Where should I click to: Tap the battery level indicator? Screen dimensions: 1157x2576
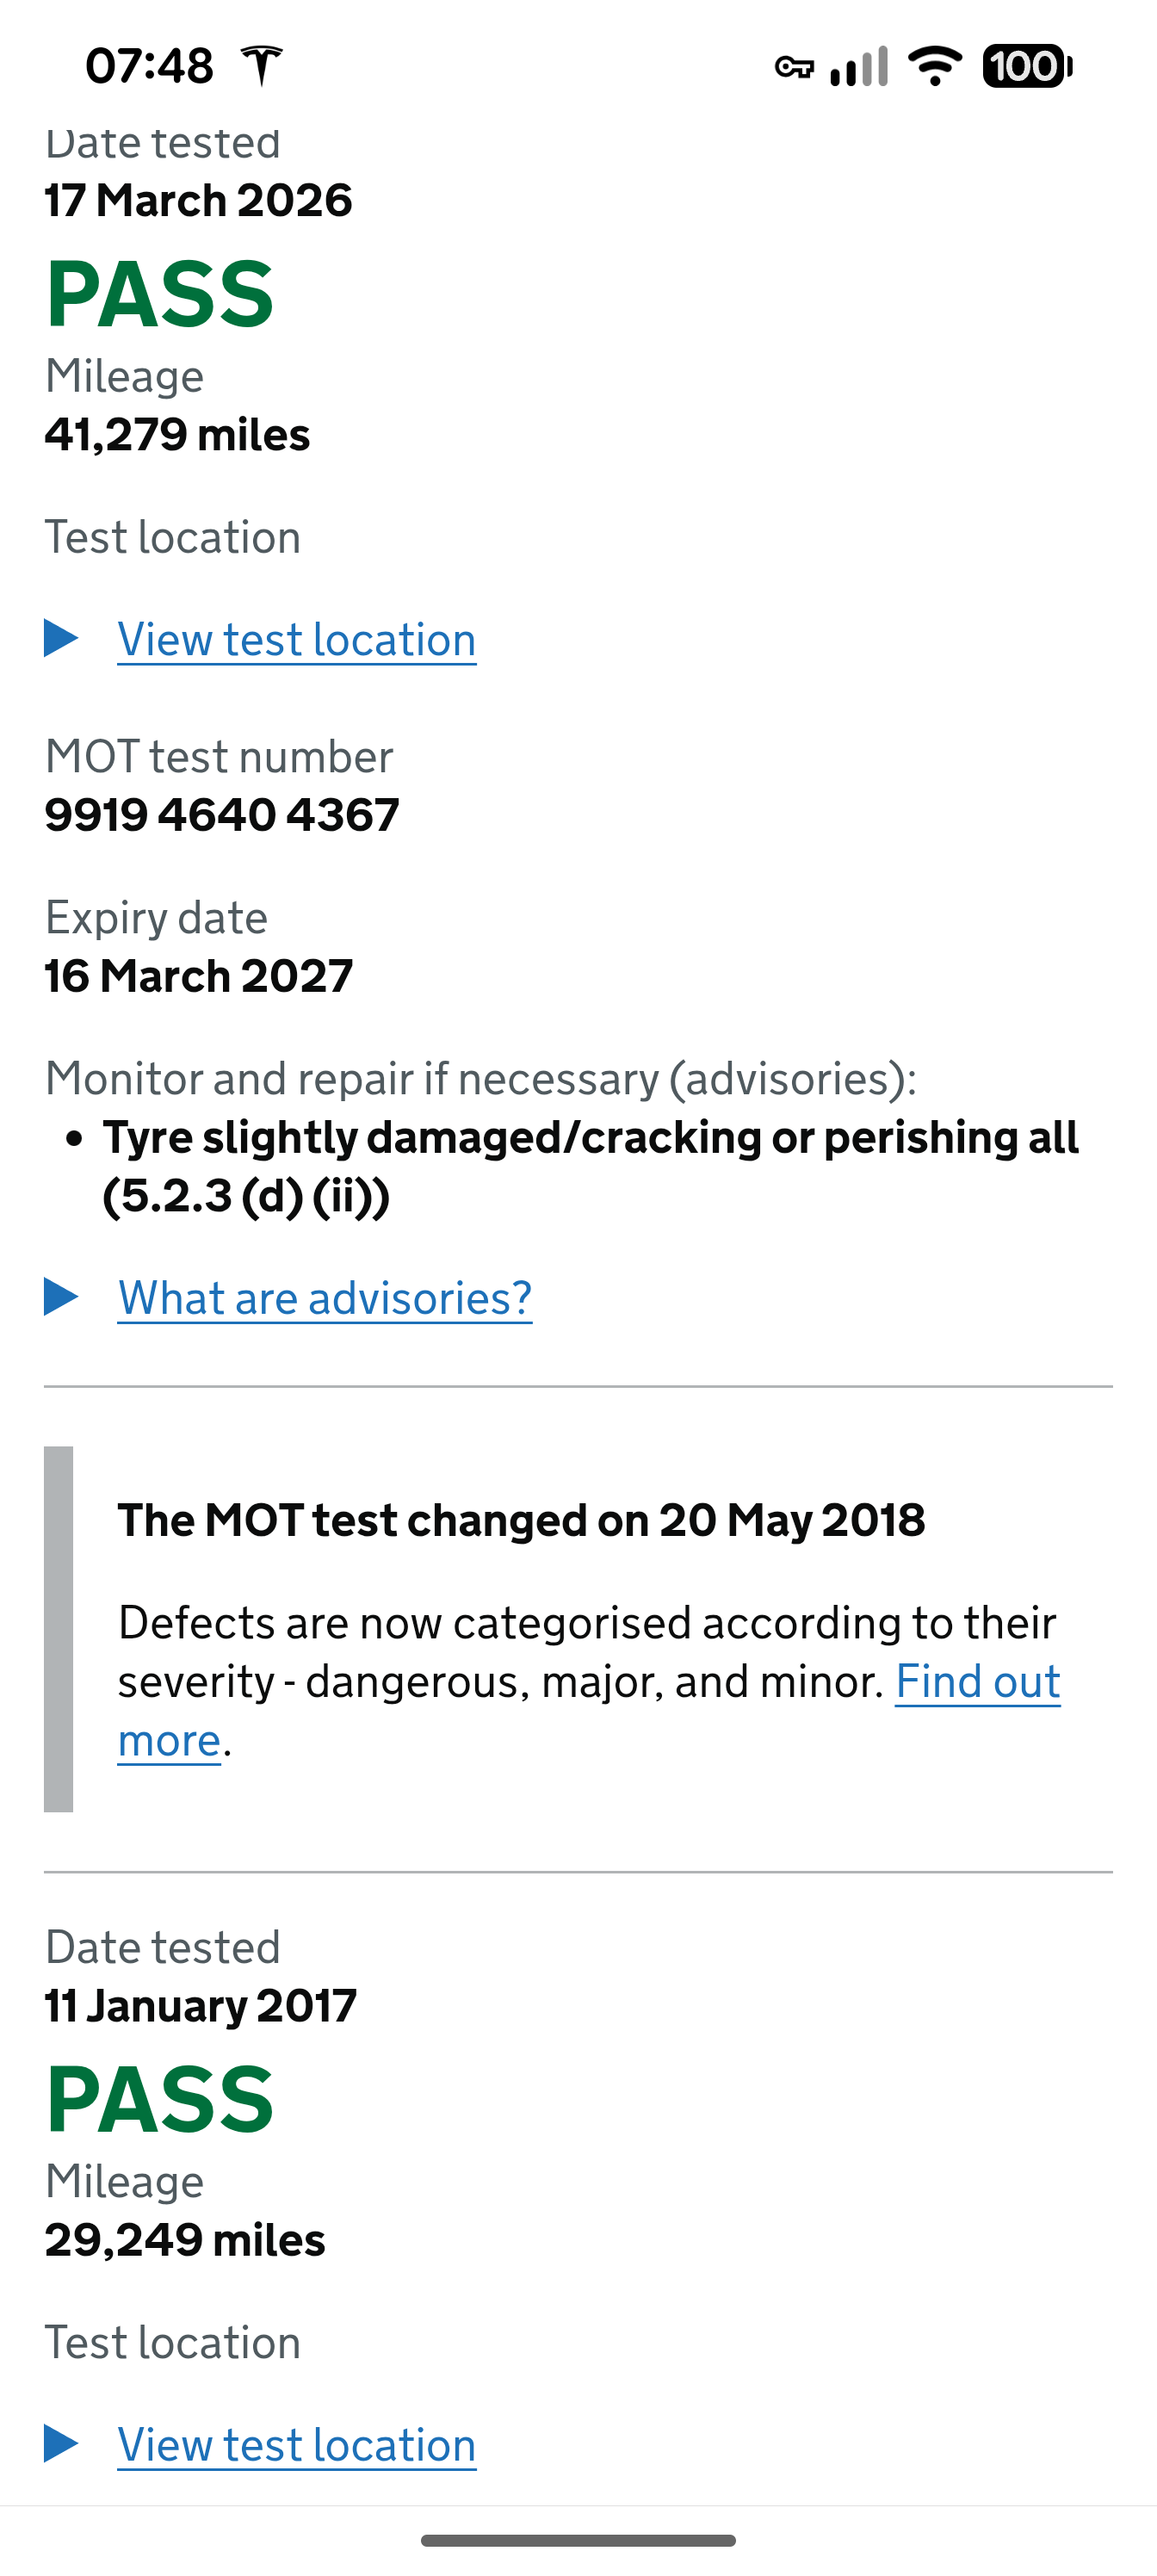click(1027, 66)
